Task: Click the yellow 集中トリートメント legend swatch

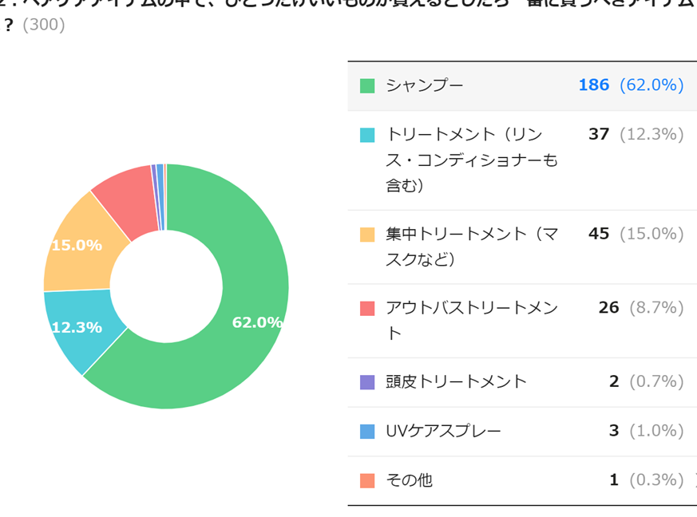Action: point(367,235)
